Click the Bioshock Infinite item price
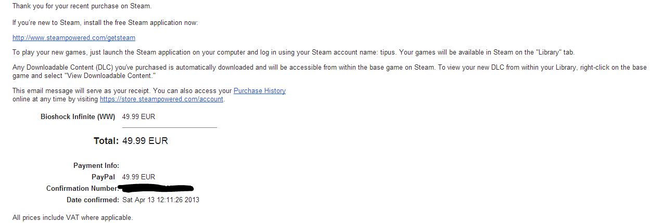651x223 pixels. [138, 117]
